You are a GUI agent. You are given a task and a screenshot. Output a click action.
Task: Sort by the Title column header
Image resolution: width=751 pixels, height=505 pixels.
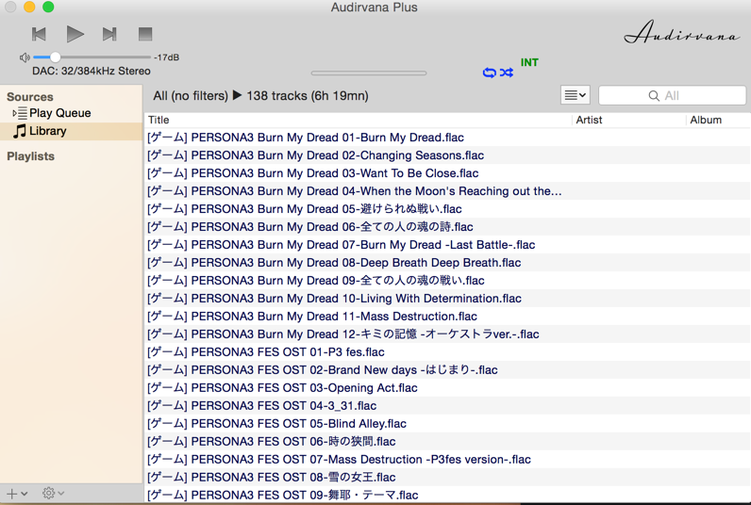click(x=358, y=120)
